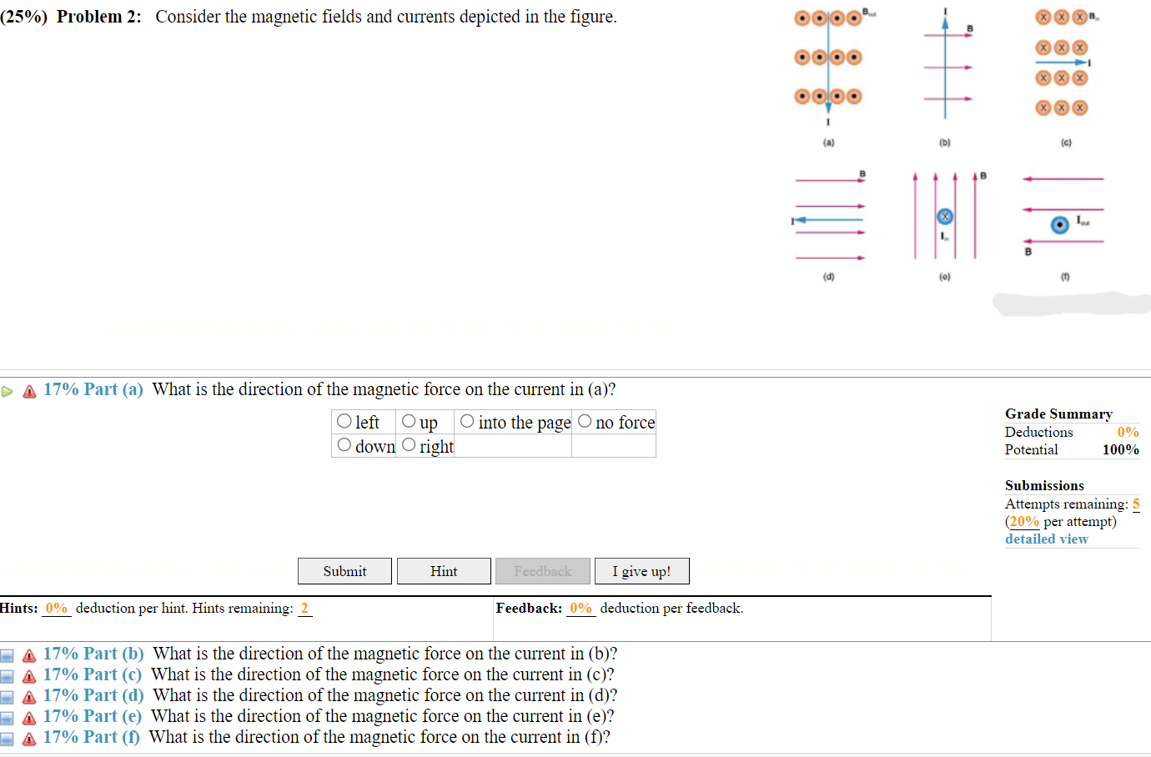
Task: Click the attempts remaining "5" link
Action: coord(1135,504)
